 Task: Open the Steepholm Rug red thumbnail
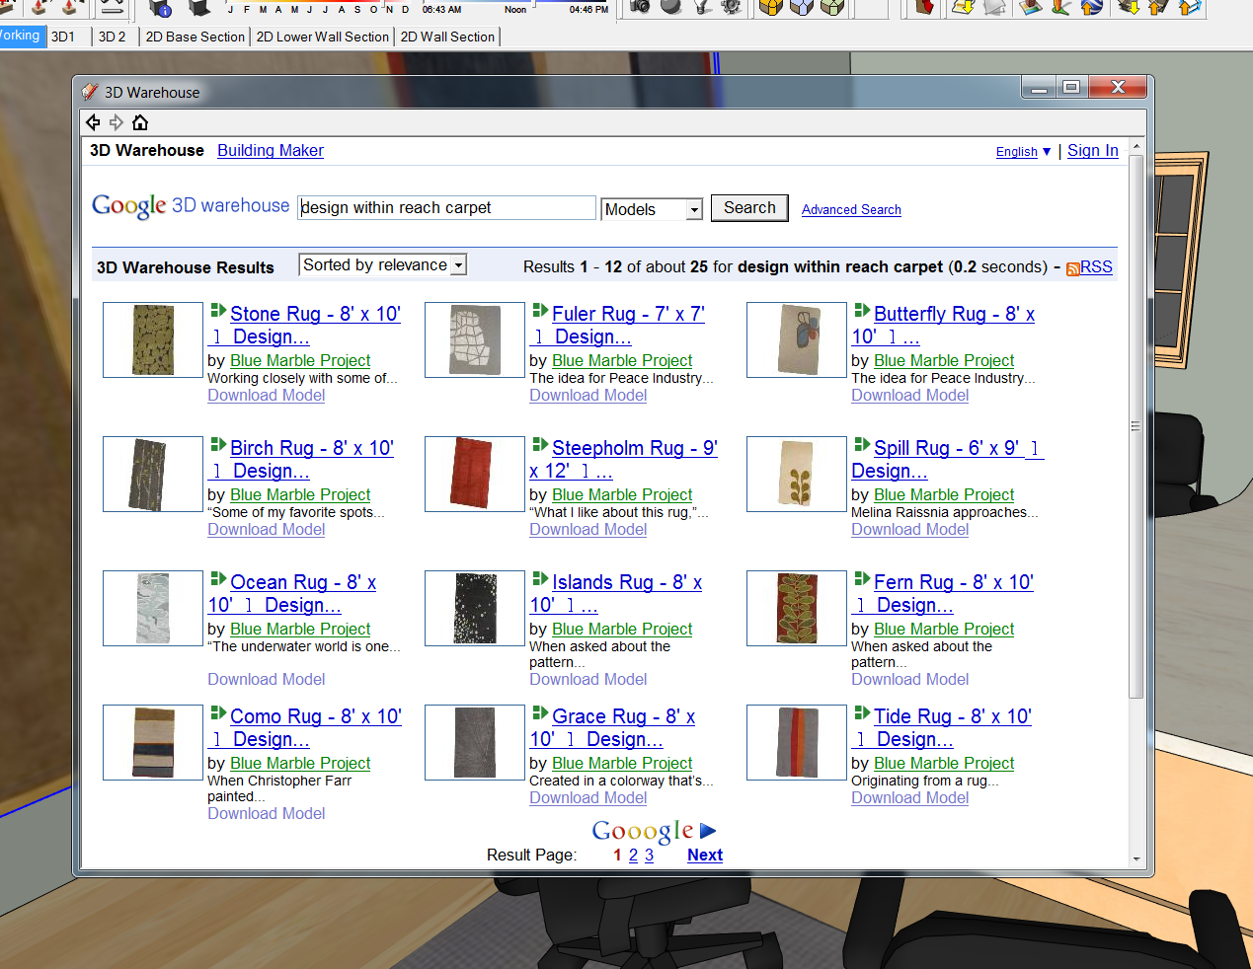(474, 475)
